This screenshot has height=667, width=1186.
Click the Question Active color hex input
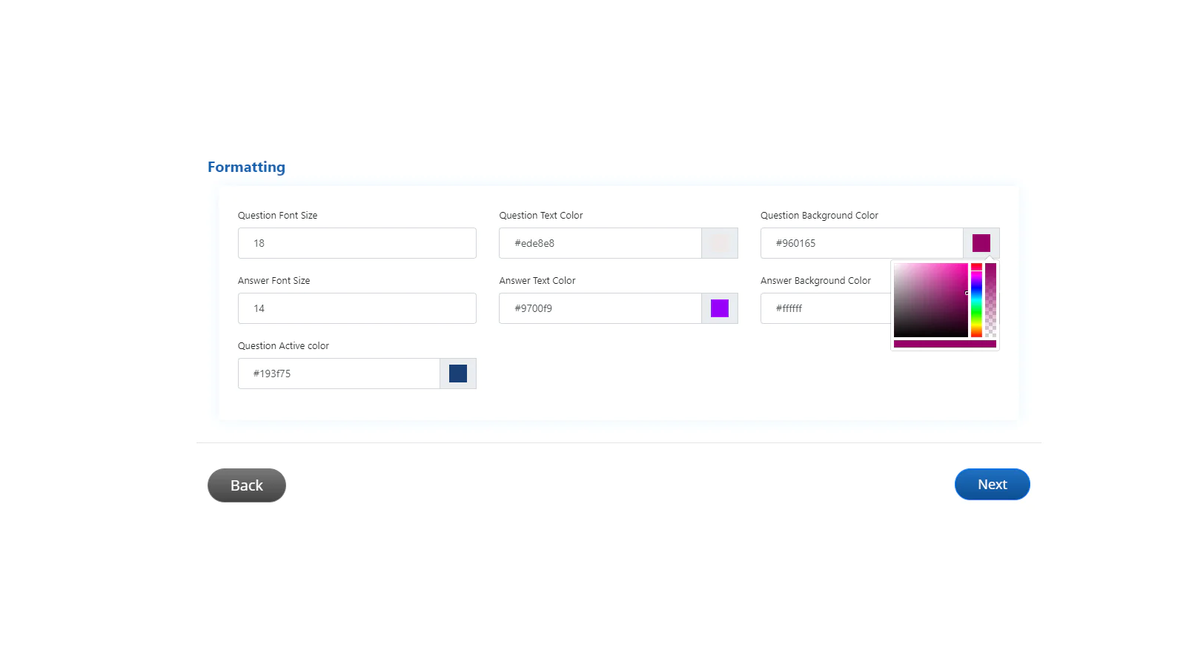[339, 374]
